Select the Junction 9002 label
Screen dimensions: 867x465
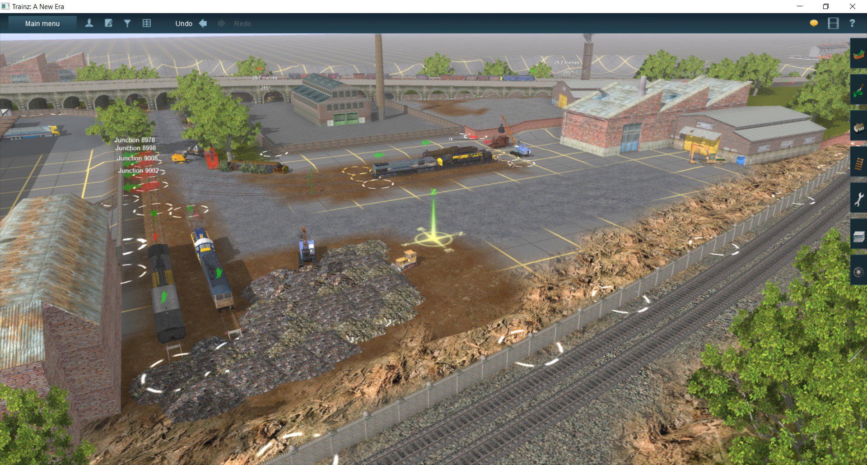pos(138,171)
